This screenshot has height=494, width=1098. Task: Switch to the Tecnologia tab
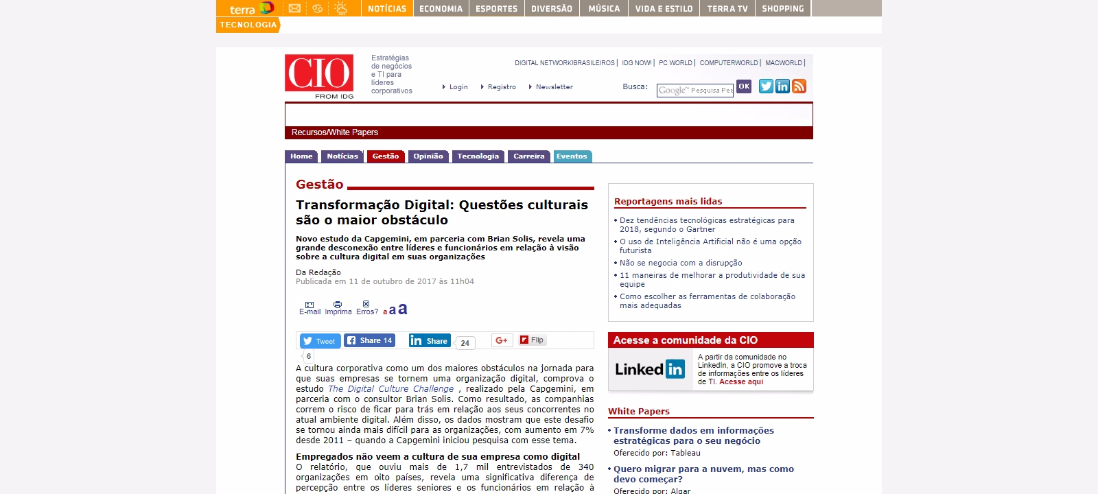(x=478, y=156)
